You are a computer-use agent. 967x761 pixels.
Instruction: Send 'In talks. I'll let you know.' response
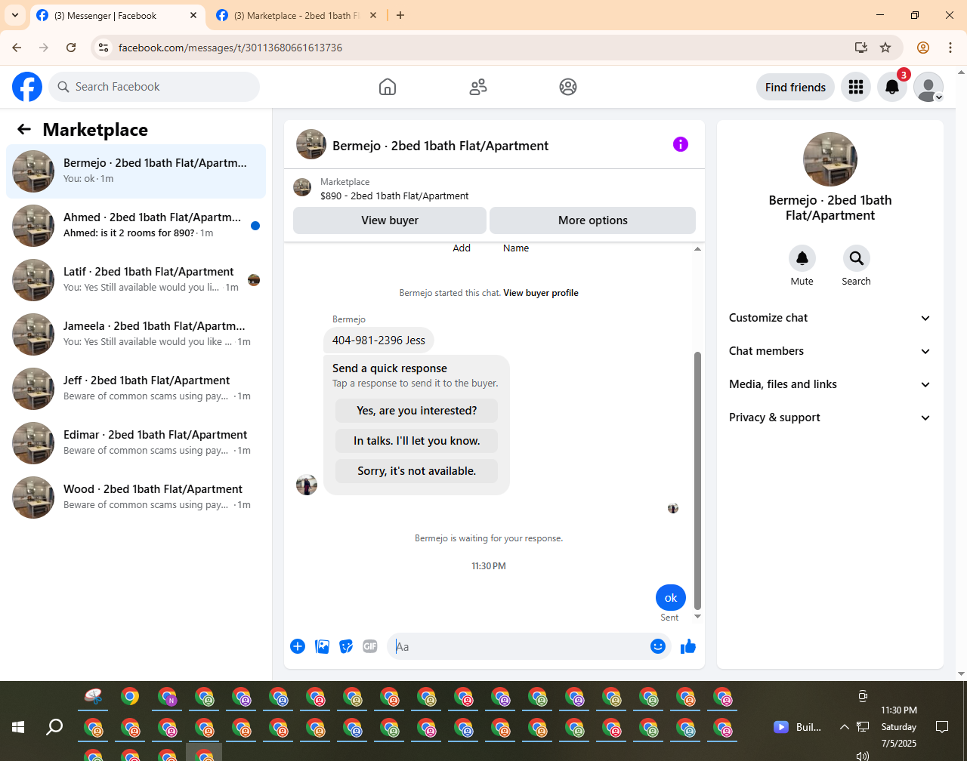[417, 441]
